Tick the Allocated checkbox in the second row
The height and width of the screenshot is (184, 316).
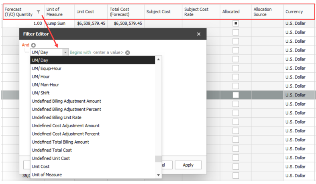236,32
